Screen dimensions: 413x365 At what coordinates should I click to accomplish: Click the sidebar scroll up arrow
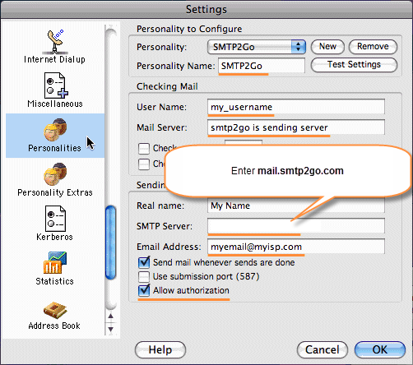(x=110, y=316)
